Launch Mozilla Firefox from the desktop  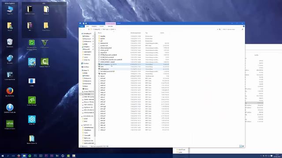(10, 92)
